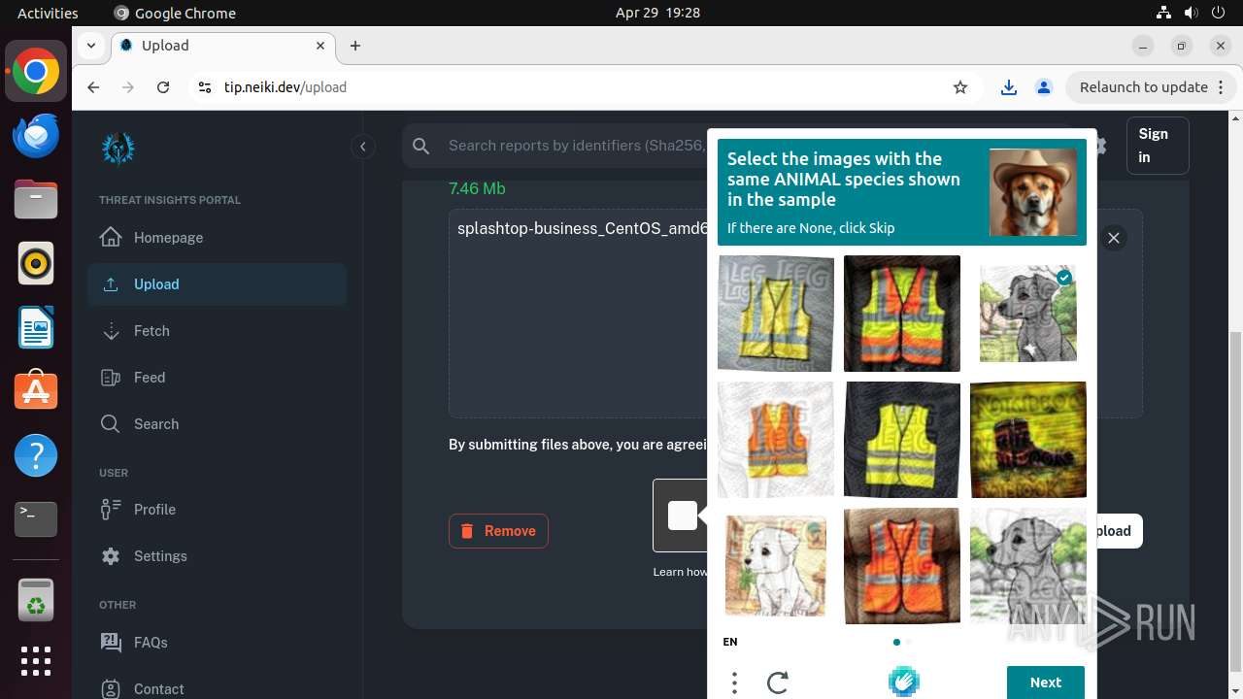The height and width of the screenshot is (699, 1243).
Task: Open the tab search dropdown
Action: point(90,45)
